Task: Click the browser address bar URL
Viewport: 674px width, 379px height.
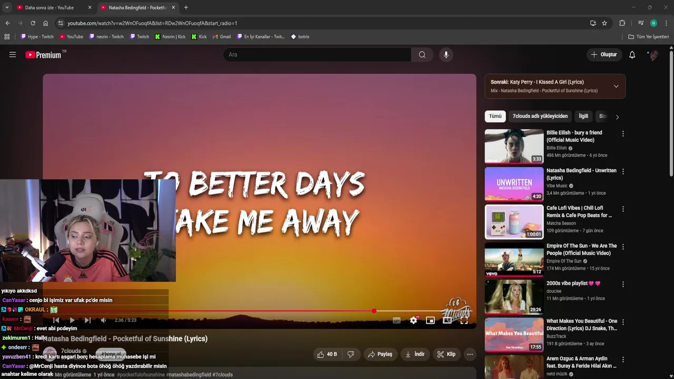Action: coord(152,23)
